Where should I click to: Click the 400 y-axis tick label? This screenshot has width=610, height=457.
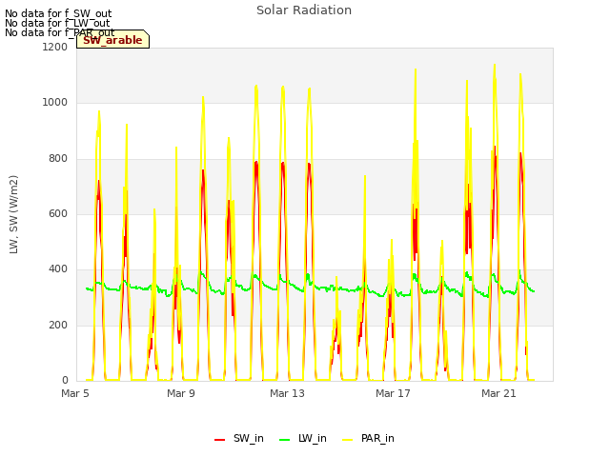click(x=58, y=268)
